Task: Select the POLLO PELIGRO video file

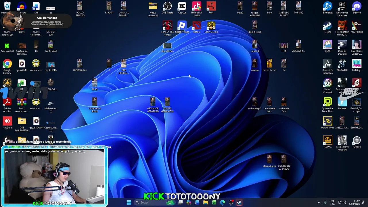Action: point(80,9)
